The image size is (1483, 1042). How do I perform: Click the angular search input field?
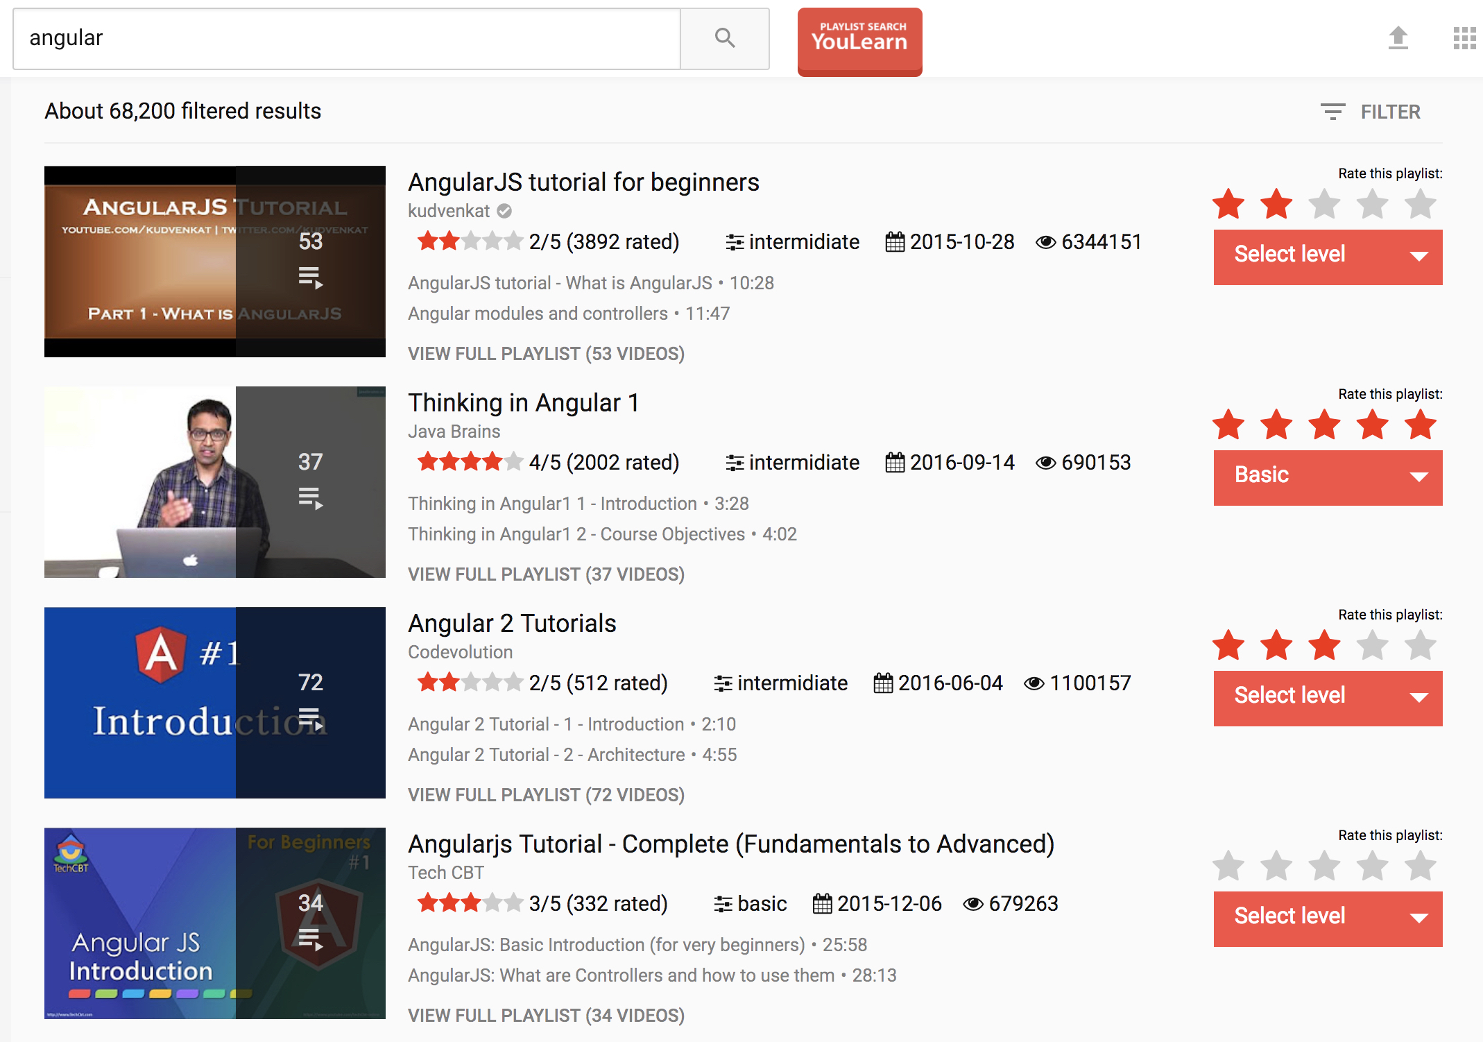point(347,38)
